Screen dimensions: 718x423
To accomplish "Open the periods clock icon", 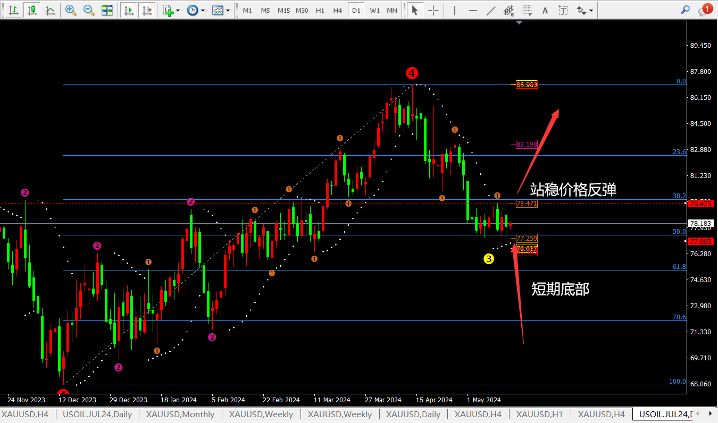I will [x=192, y=10].
